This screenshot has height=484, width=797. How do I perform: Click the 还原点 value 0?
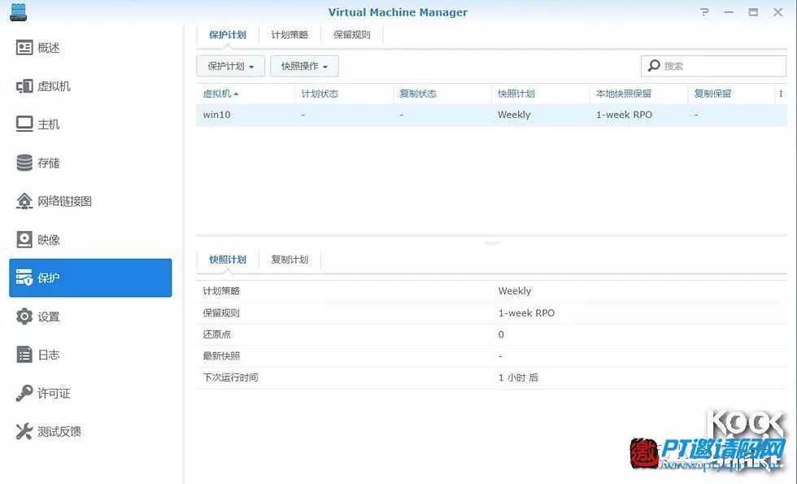(x=501, y=334)
